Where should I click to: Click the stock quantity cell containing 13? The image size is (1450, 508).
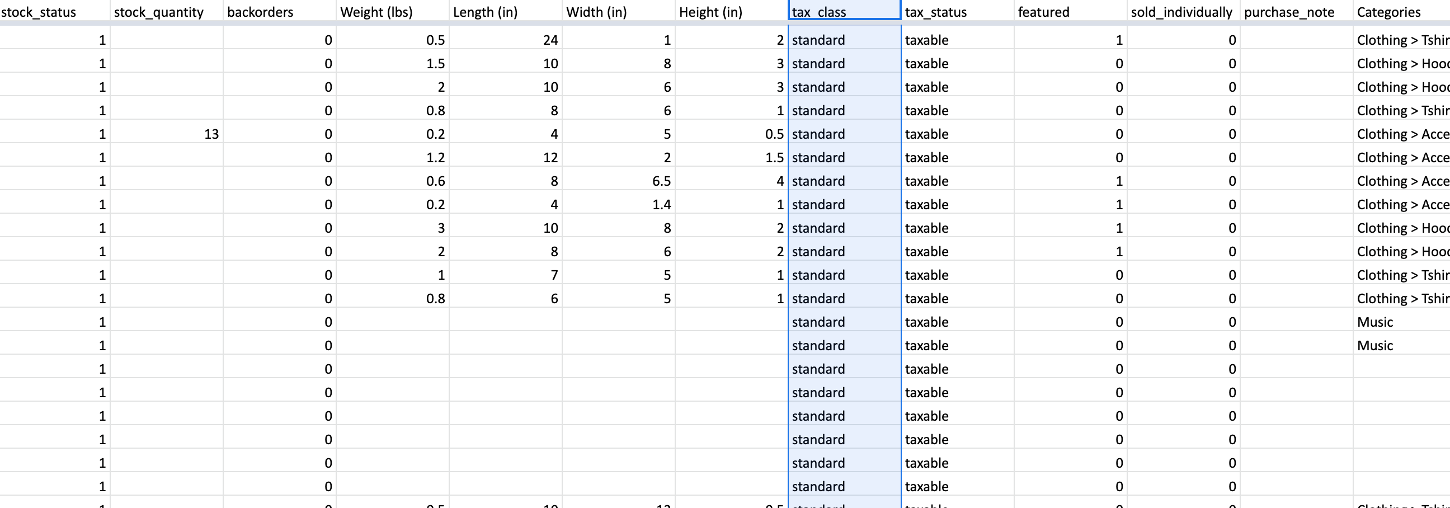pos(167,134)
